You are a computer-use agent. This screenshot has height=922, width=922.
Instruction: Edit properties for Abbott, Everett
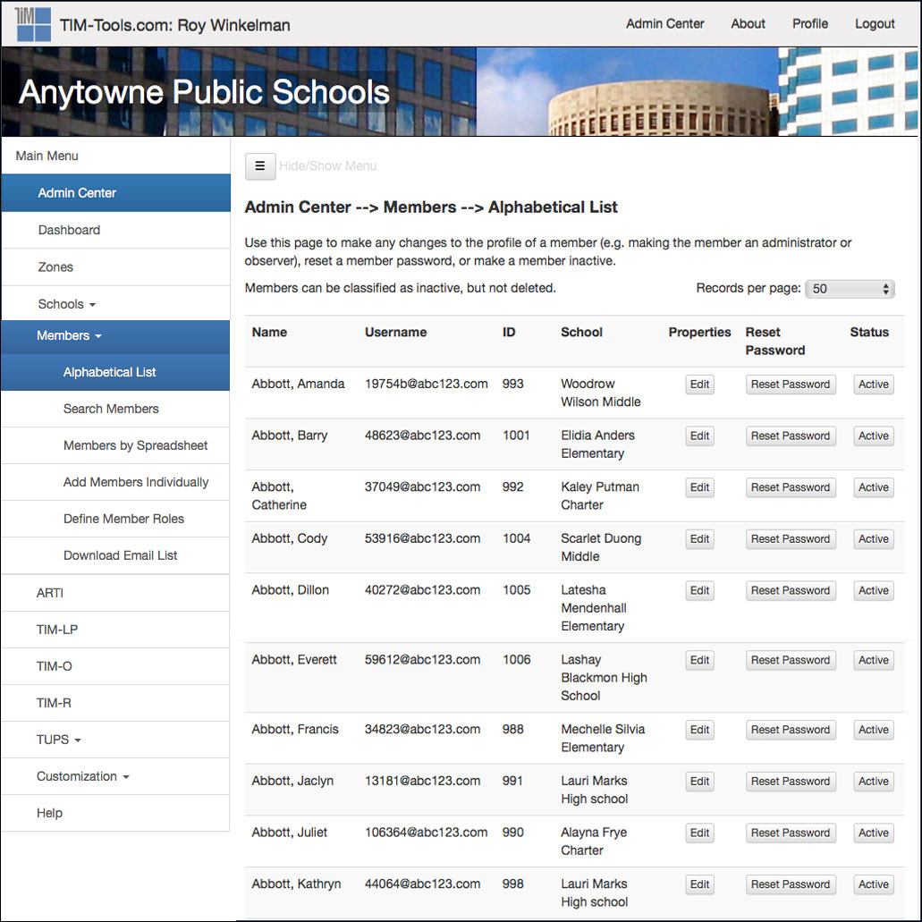coord(699,660)
